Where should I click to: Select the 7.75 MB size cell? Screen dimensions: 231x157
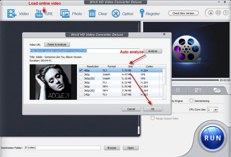tap(126, 70)
